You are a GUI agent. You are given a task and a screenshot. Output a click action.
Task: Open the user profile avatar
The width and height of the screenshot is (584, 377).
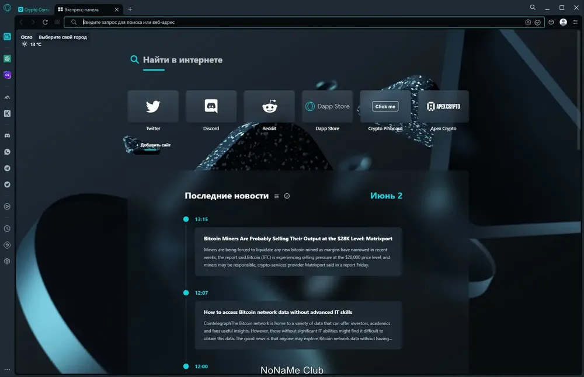click(x=563, y=22)
